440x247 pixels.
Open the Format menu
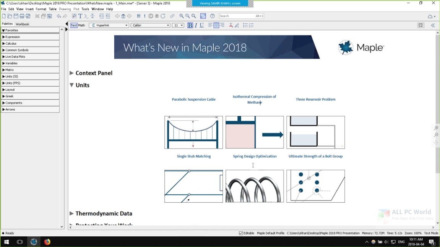coord(41,9)
